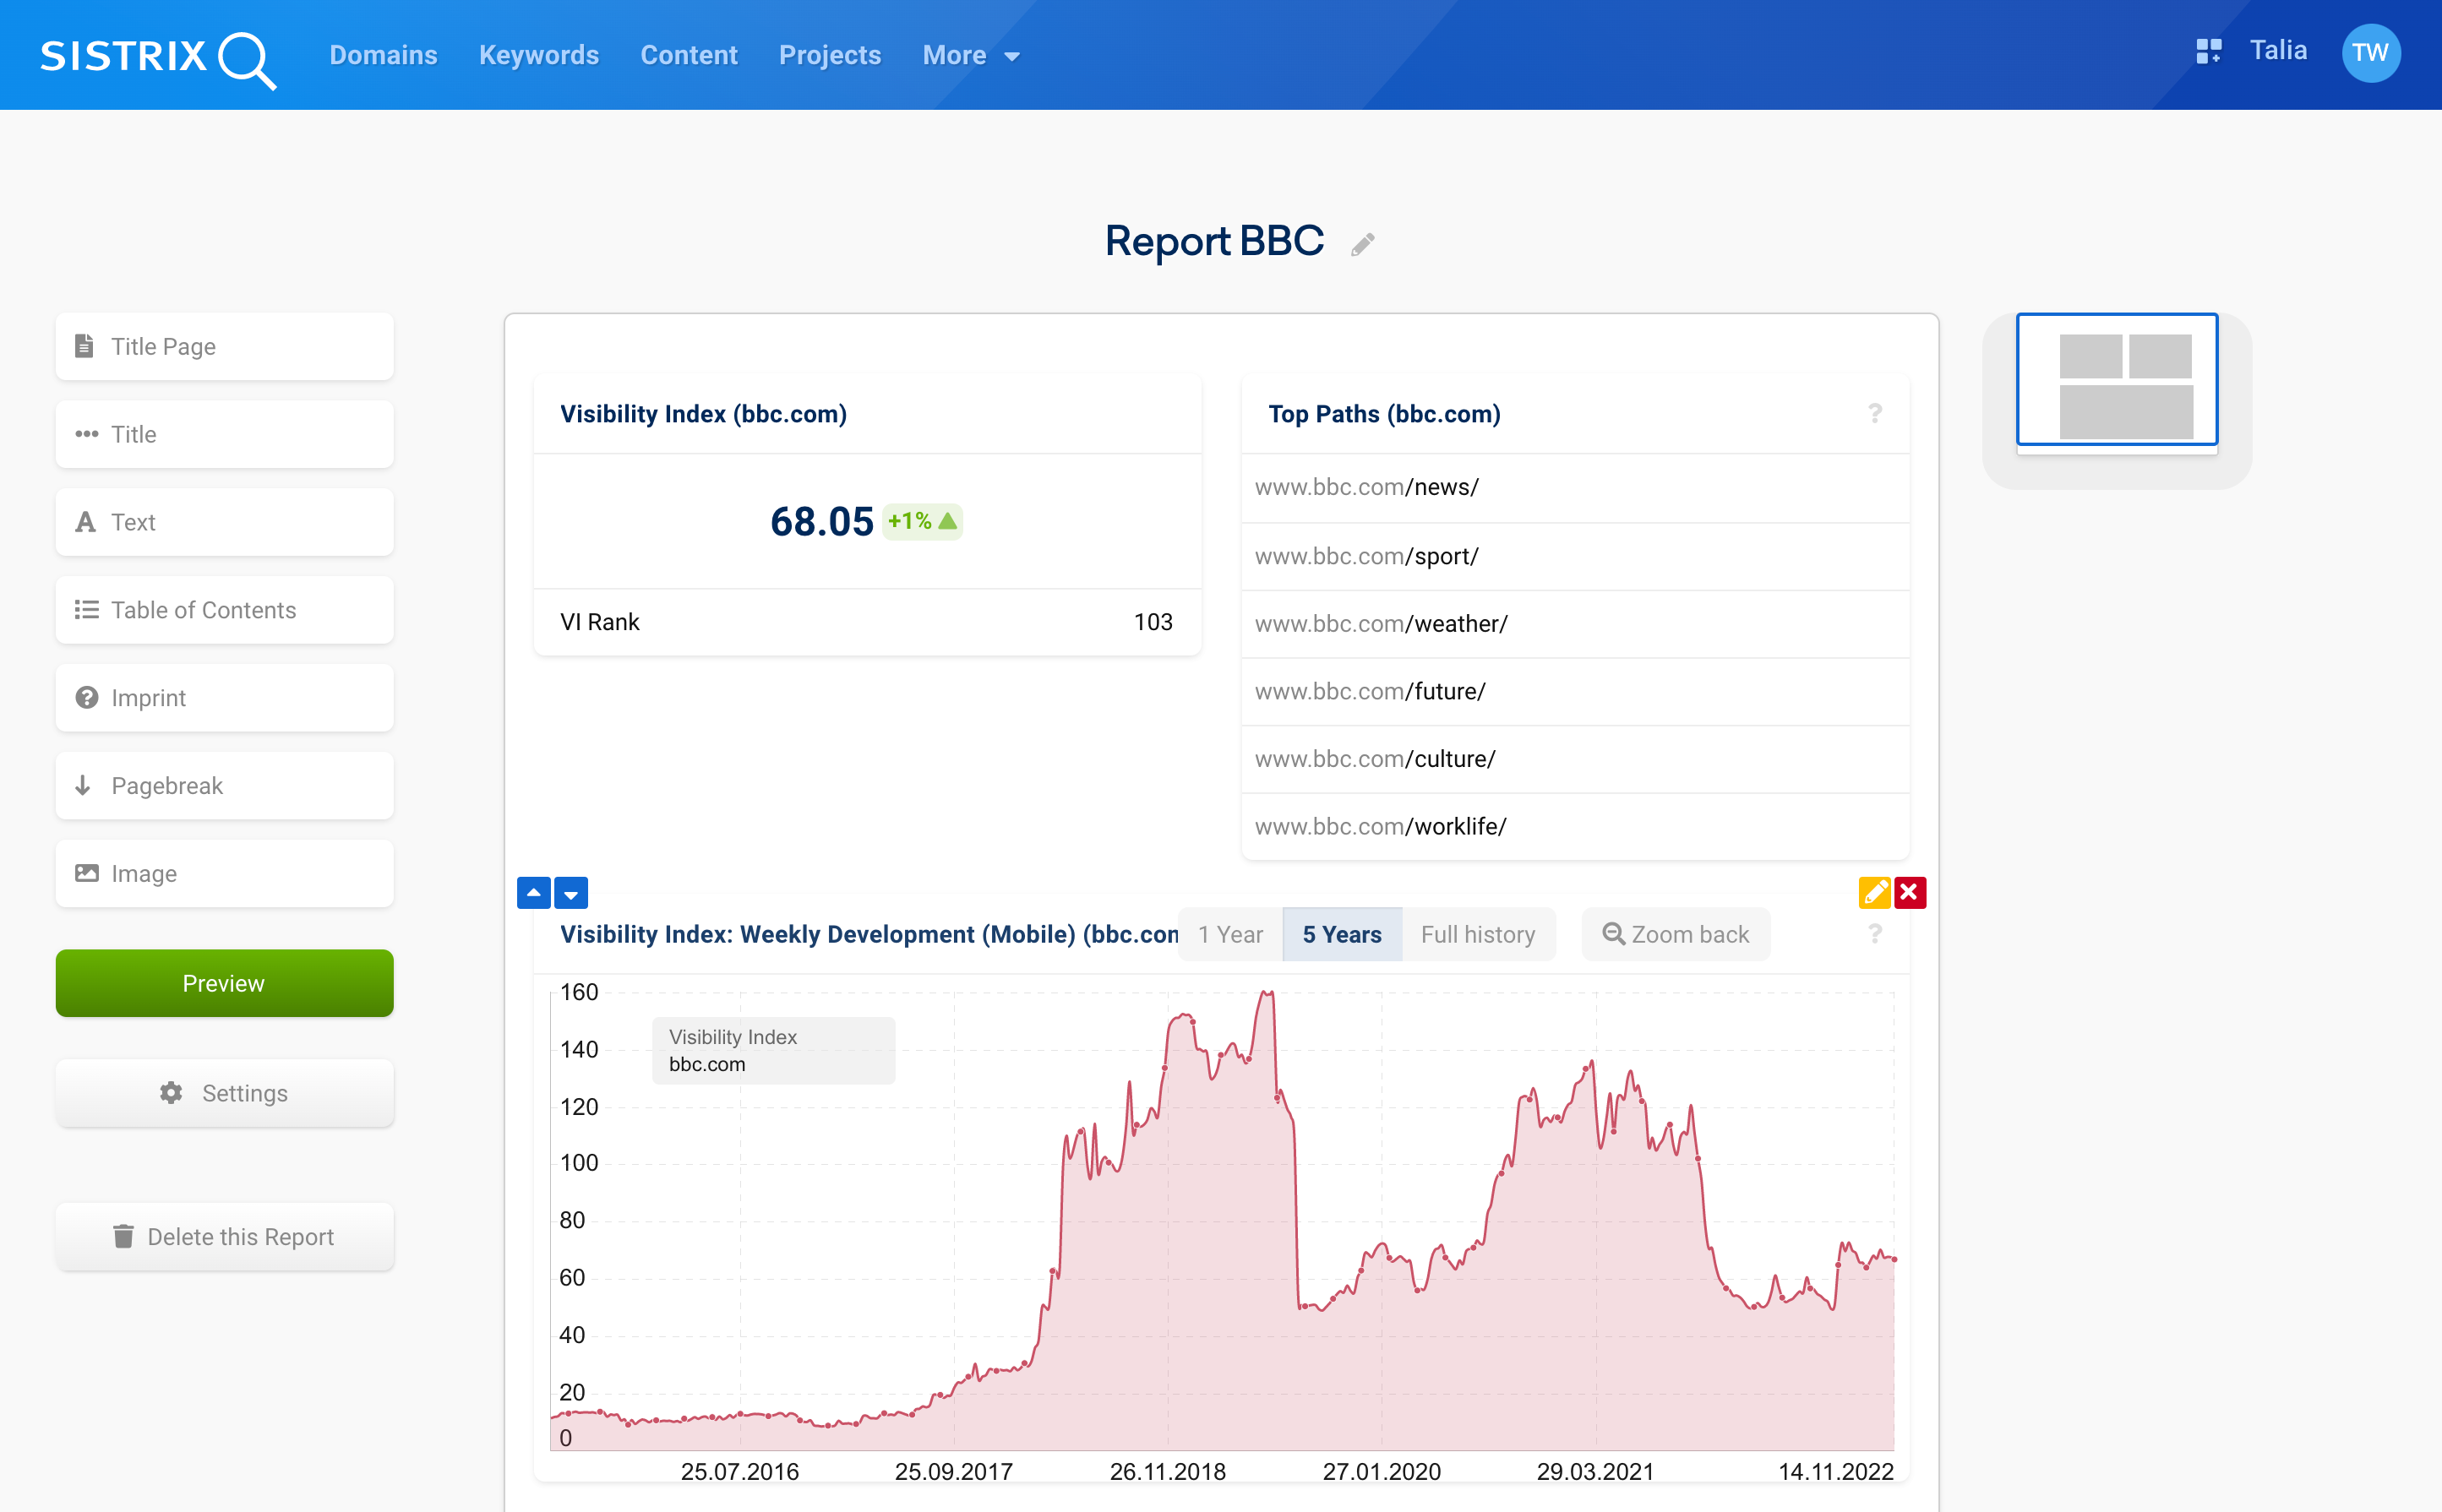Remove chart box with red X icon
The height and width of the screenshot is (1512, 2442).
coord(1909,892)
